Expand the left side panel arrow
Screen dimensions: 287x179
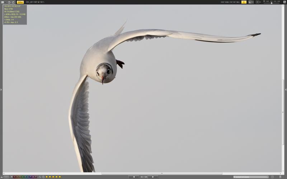[x=1, y=89]
